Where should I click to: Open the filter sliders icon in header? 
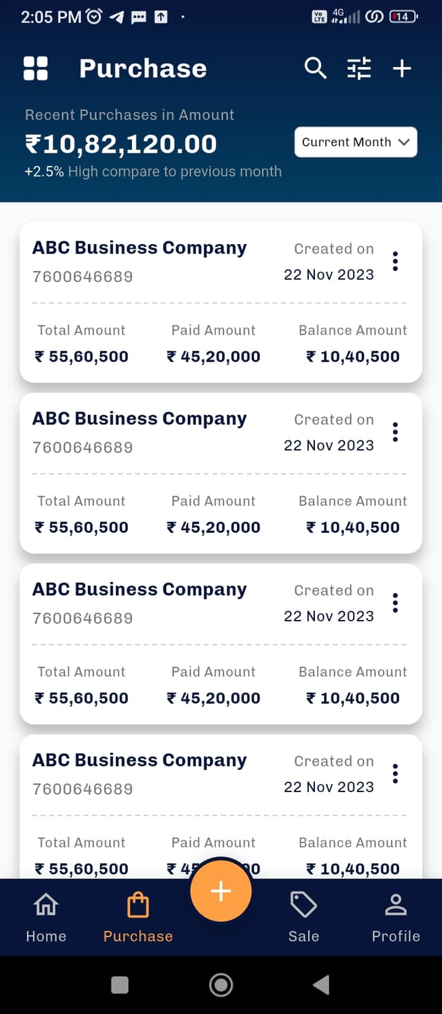[358, 68]
